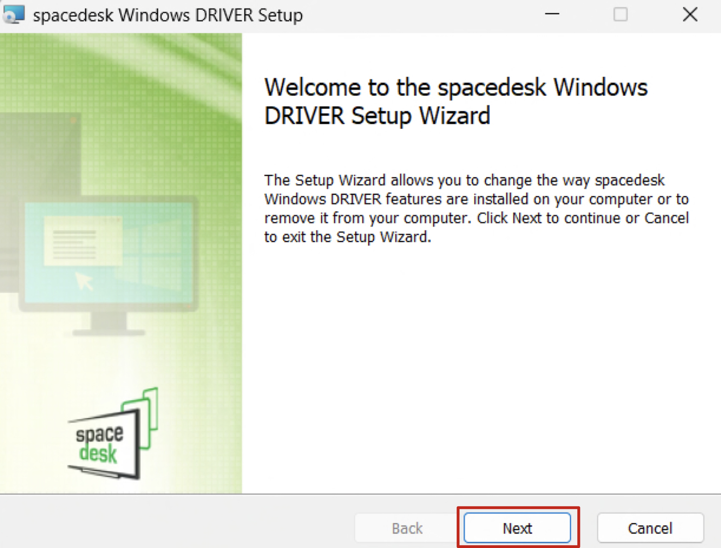Maximize the setup wizard window

(x=620, y=15)
